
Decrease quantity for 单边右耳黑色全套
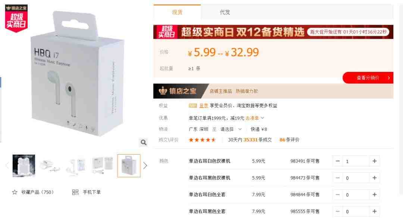(x=338, y=211)
